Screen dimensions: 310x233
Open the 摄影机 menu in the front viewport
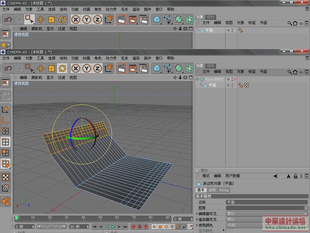point(37,78)
